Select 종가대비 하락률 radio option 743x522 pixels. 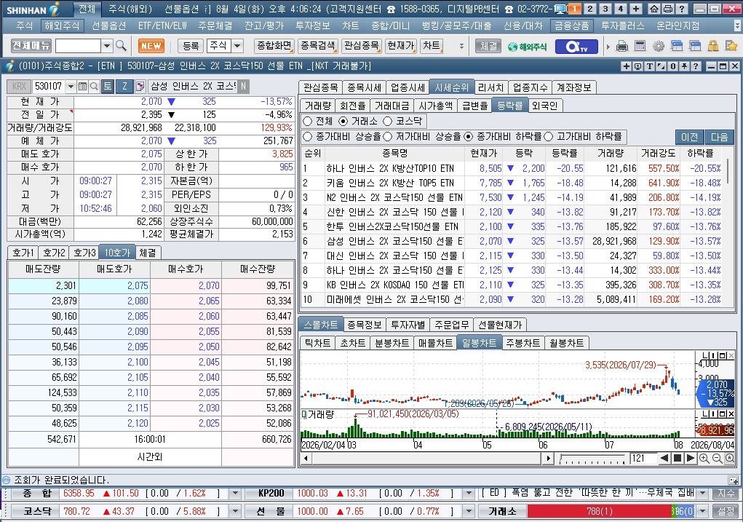tap(468, 137)
